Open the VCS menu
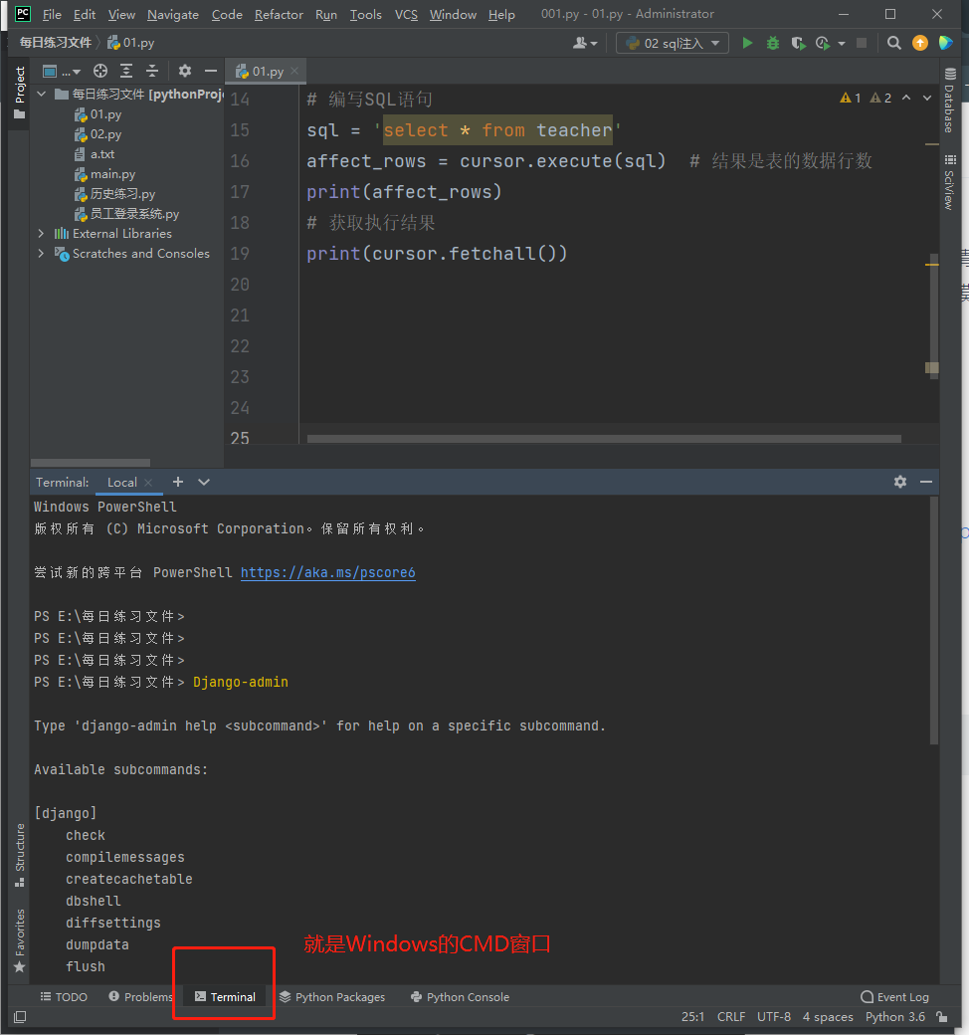Screen dimensions: 969x1035 pyautogui.click(x=406, y=15)
